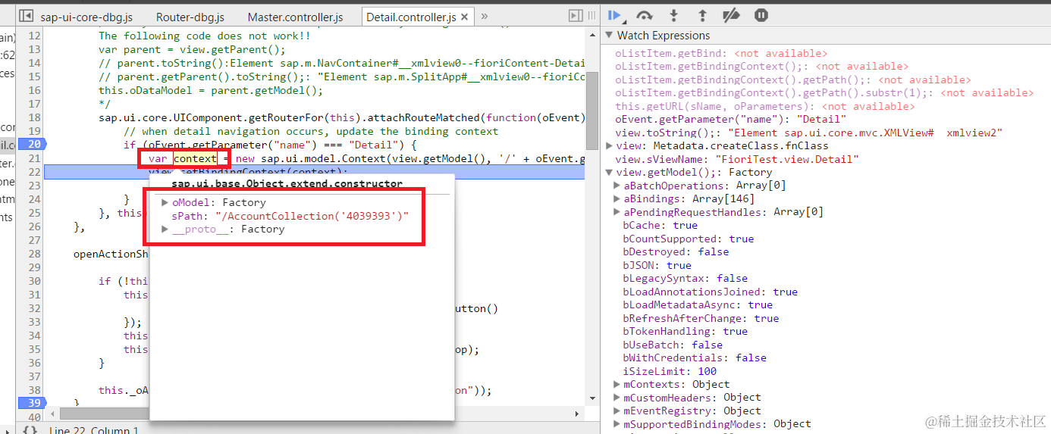This screenshot has height=434, width=1051.
Task: Close the Detail.controller.js tab
Action: (464, 16)
